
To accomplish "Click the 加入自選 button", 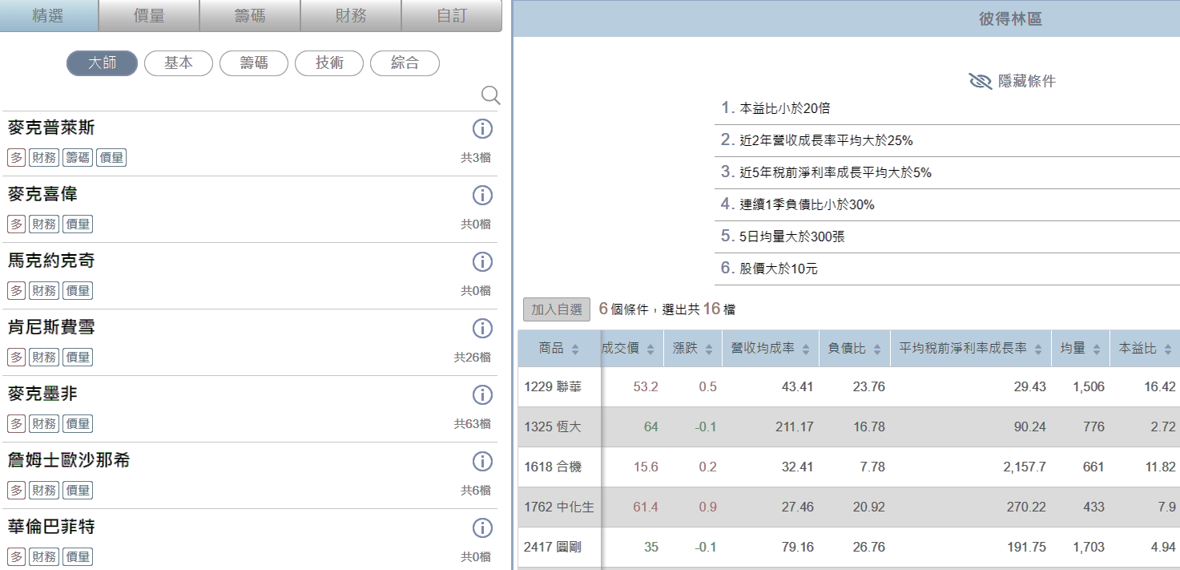I will pos(556,309).
